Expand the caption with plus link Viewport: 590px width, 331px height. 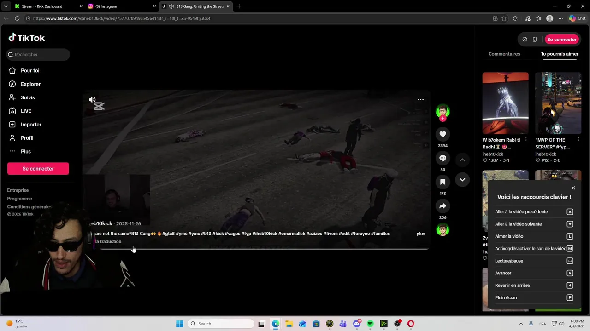tap(420, 234)
